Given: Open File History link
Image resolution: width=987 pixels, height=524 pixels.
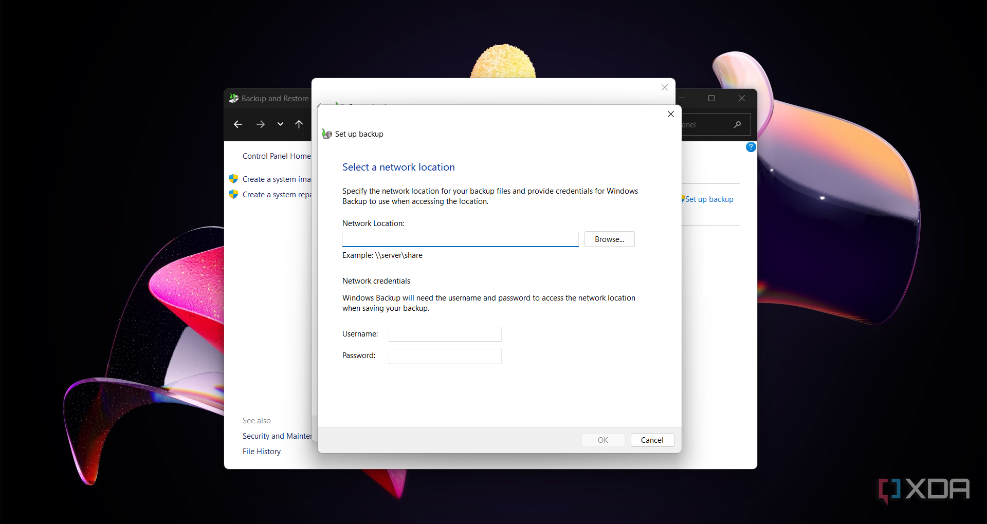Looking at the screenshot, I should point(262,452).
